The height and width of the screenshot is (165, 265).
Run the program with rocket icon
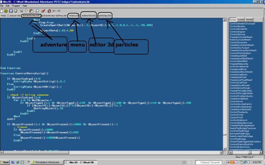pyautogui.click(x=43, y=11)
